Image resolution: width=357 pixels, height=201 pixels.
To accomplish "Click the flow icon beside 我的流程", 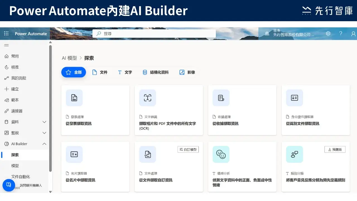I will coord(7,78).
